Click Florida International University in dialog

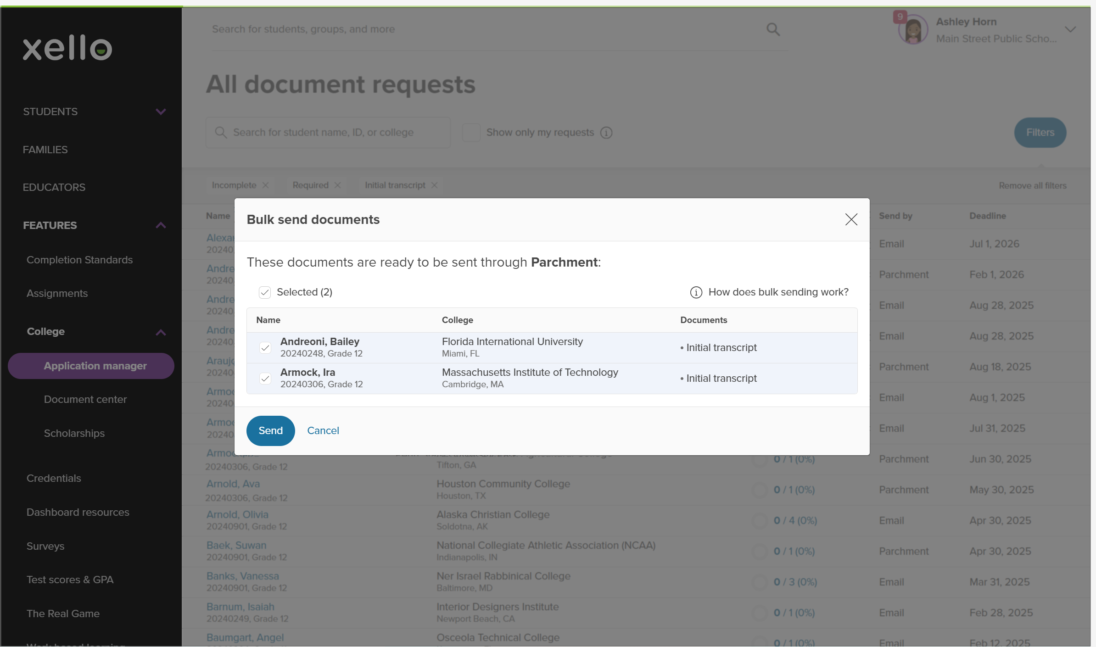pos(512,342)
